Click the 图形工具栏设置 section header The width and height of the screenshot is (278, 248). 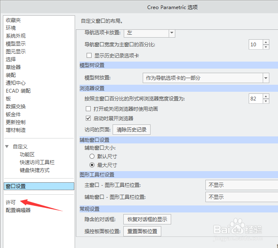click(x=179, y=175)
